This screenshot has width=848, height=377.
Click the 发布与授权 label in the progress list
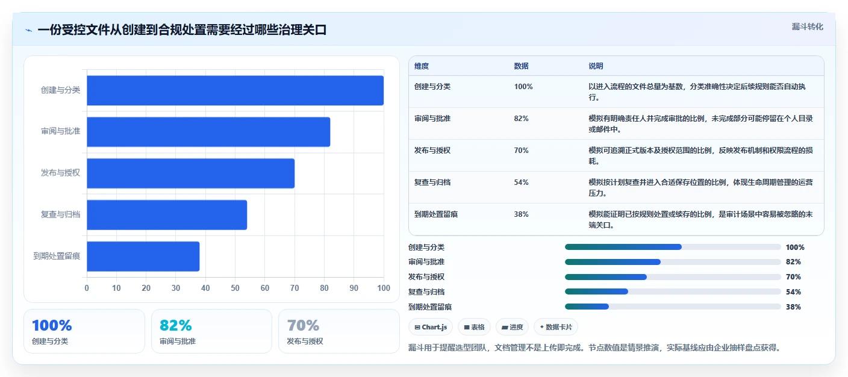426,277
